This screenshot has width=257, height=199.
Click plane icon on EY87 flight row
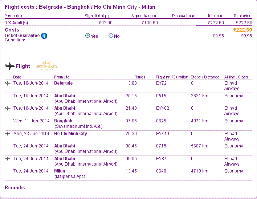[x=8, y=159]
